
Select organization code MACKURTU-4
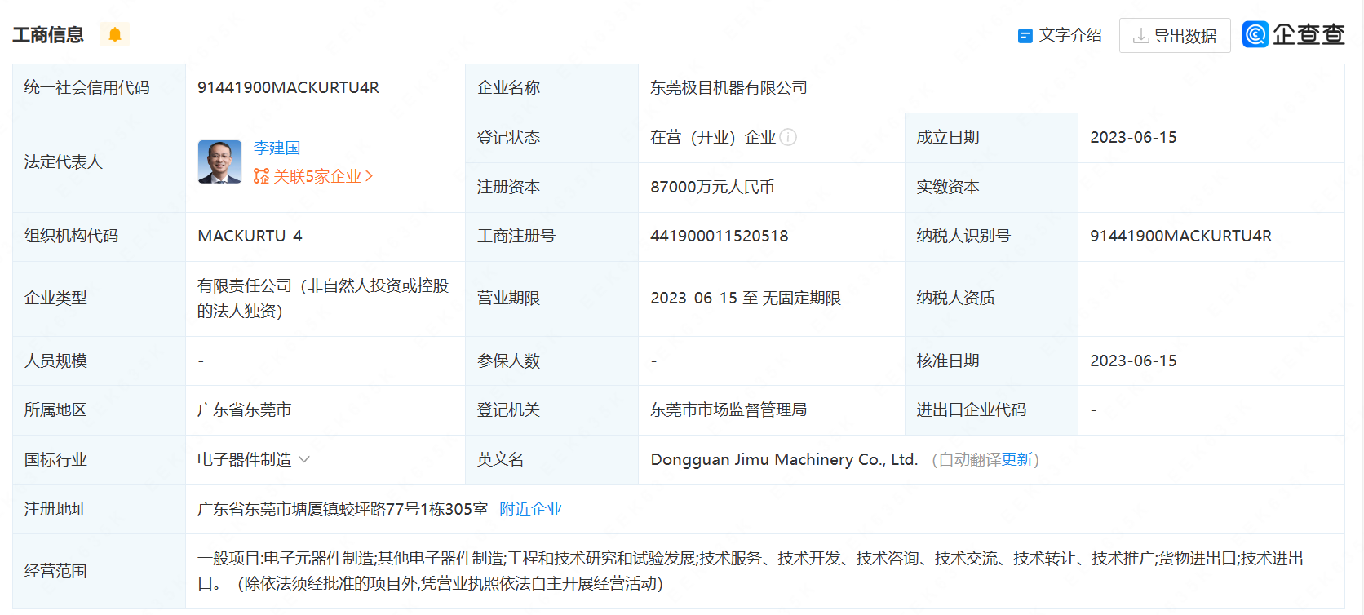250,236
